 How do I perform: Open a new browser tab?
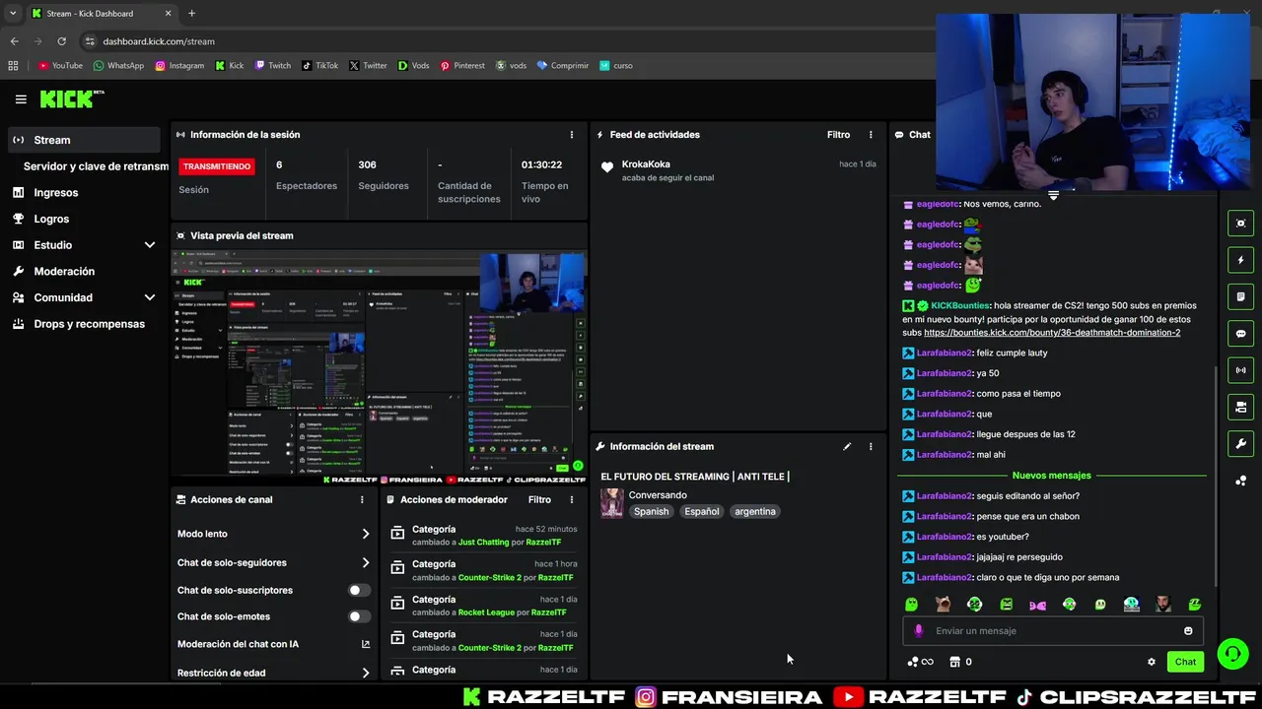(191, 14)
